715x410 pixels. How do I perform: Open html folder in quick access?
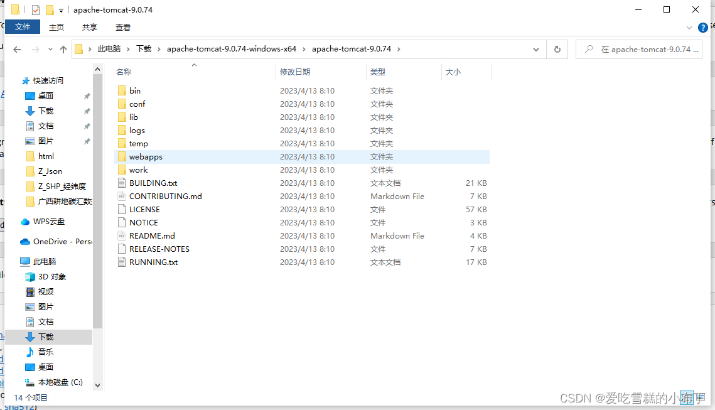coord(40,156)
